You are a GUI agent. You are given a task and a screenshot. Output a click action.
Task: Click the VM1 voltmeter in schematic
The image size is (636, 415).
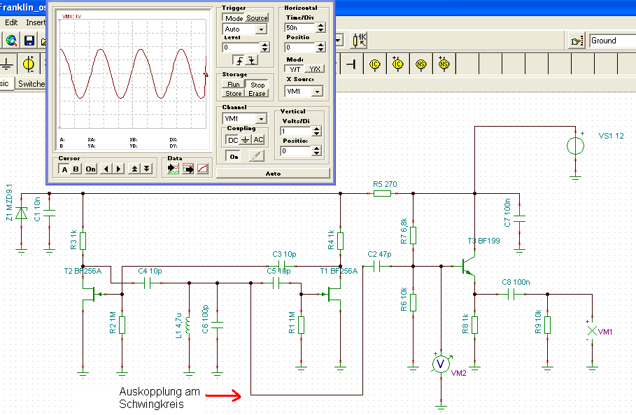click(592, 331)
